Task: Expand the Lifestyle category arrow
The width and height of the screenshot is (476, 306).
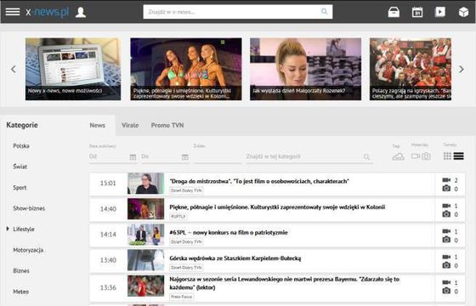Action: [8, 229]
